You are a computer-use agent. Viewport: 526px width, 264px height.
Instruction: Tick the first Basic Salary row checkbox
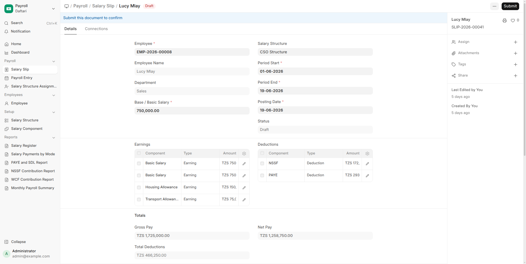pos(139,163)
